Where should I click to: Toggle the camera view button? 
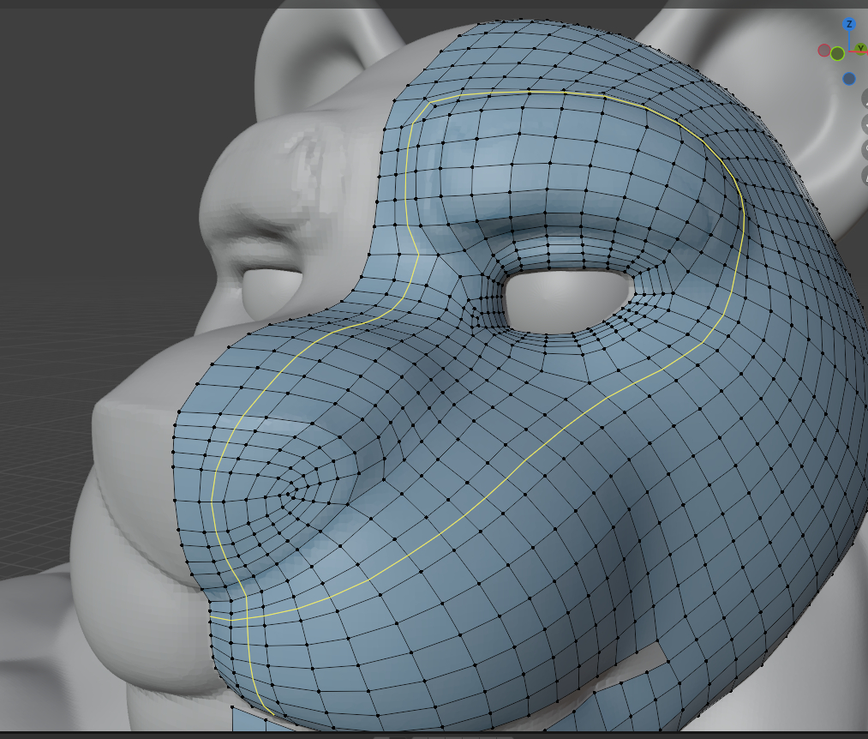pyautogui.click(x=864, y=150)
